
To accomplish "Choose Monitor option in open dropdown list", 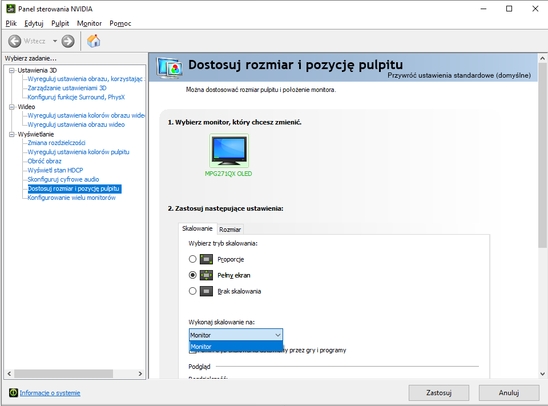I will point(236,347).
